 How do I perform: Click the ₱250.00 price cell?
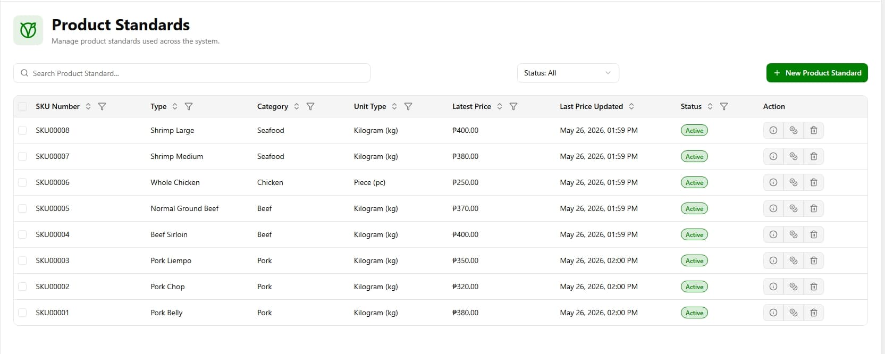click(465, 182)
